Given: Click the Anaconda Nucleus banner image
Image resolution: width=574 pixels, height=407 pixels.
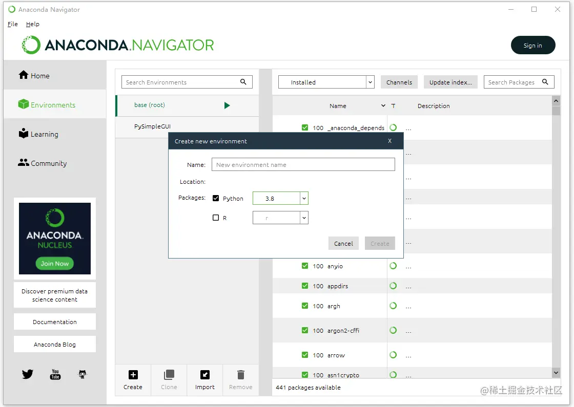Looking at the screenshot, I should 55,238.
